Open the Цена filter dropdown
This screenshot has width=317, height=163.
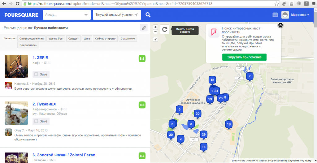click(87, 39)
